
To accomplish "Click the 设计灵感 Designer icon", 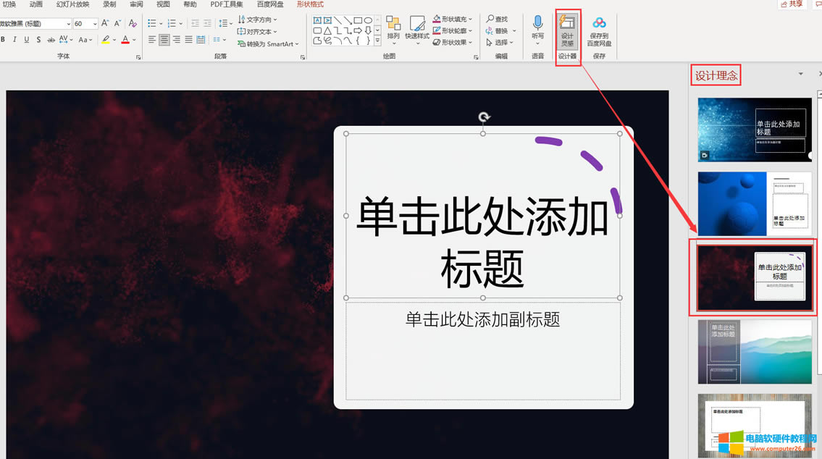I will (567, 30).
